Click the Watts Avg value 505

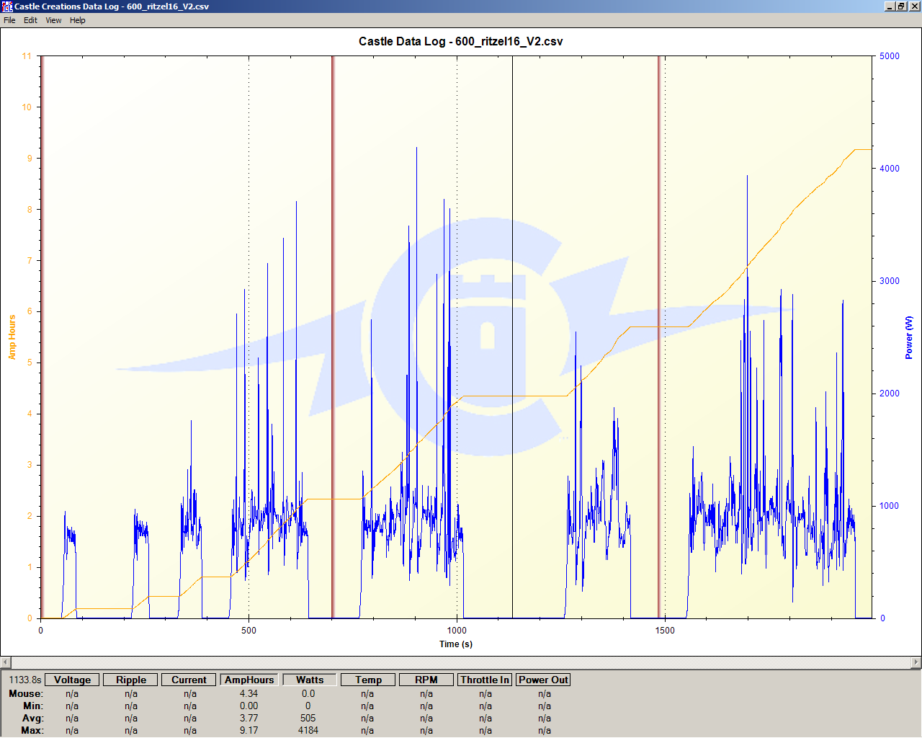308,718
